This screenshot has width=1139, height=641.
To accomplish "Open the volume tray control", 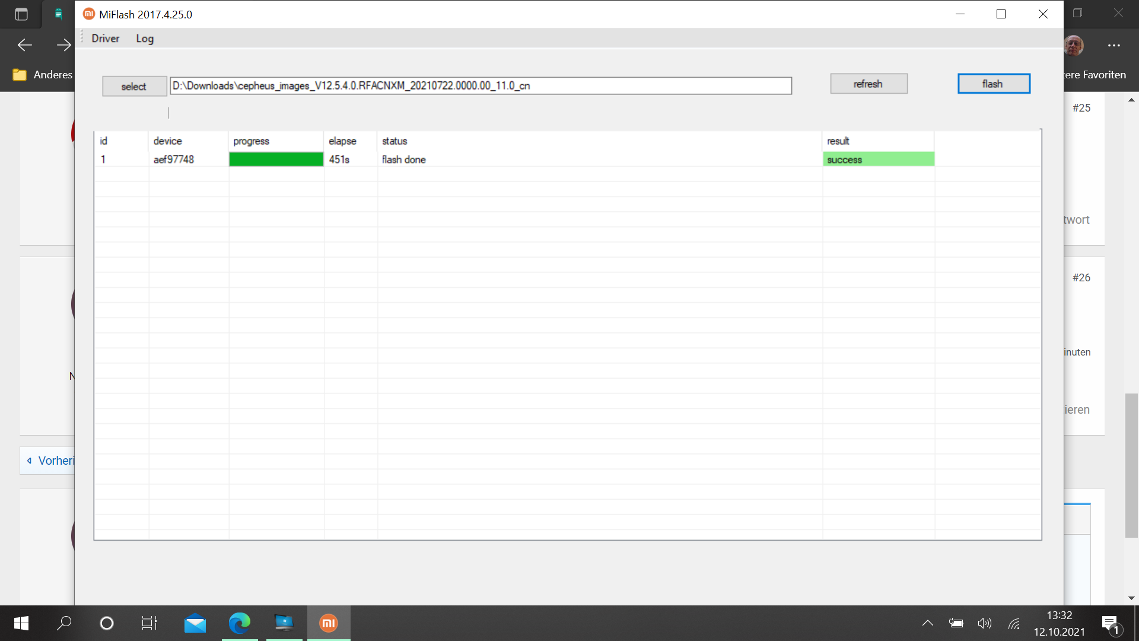I will [985, 623].
